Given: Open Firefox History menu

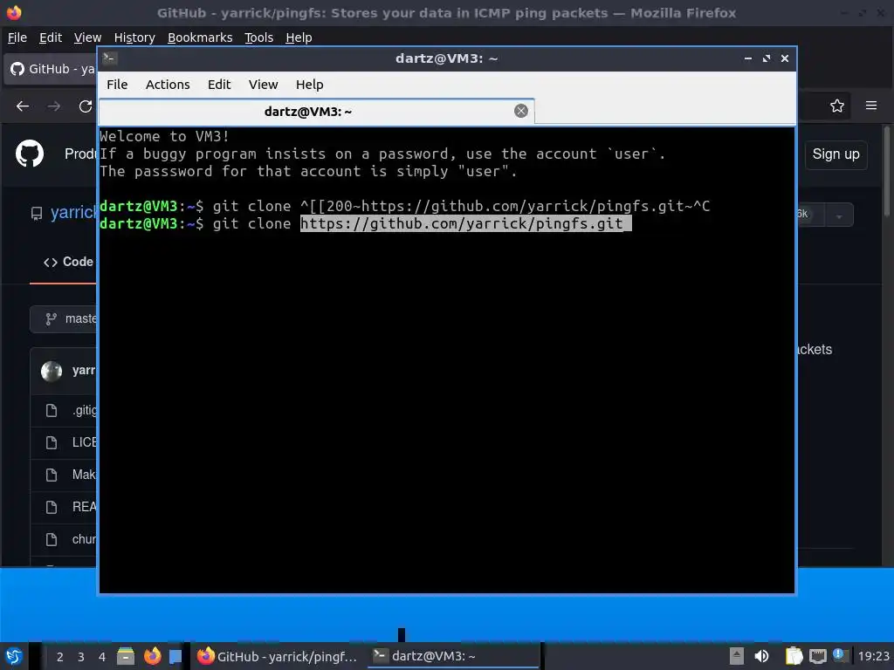Looking at the screenshot, I should 134,38.
